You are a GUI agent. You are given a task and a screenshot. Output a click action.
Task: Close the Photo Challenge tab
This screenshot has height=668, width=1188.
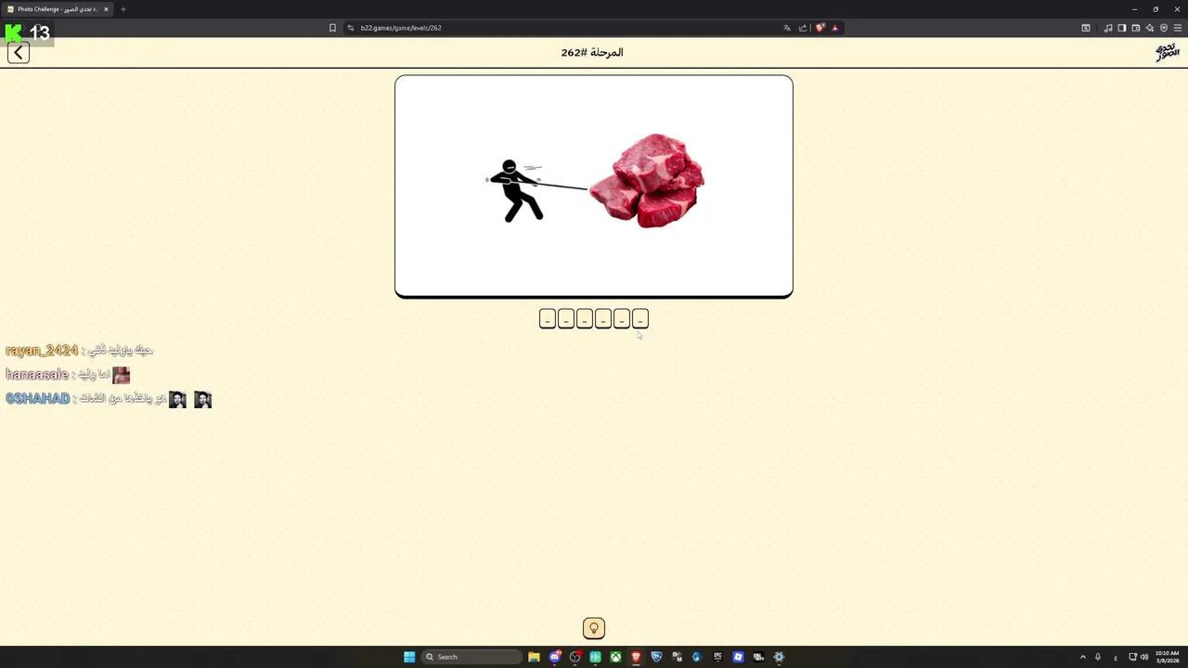click(106, 9)
